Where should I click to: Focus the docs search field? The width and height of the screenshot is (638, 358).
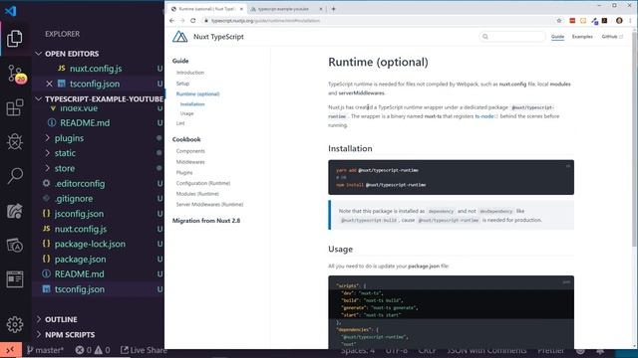(x=512, y=37)
